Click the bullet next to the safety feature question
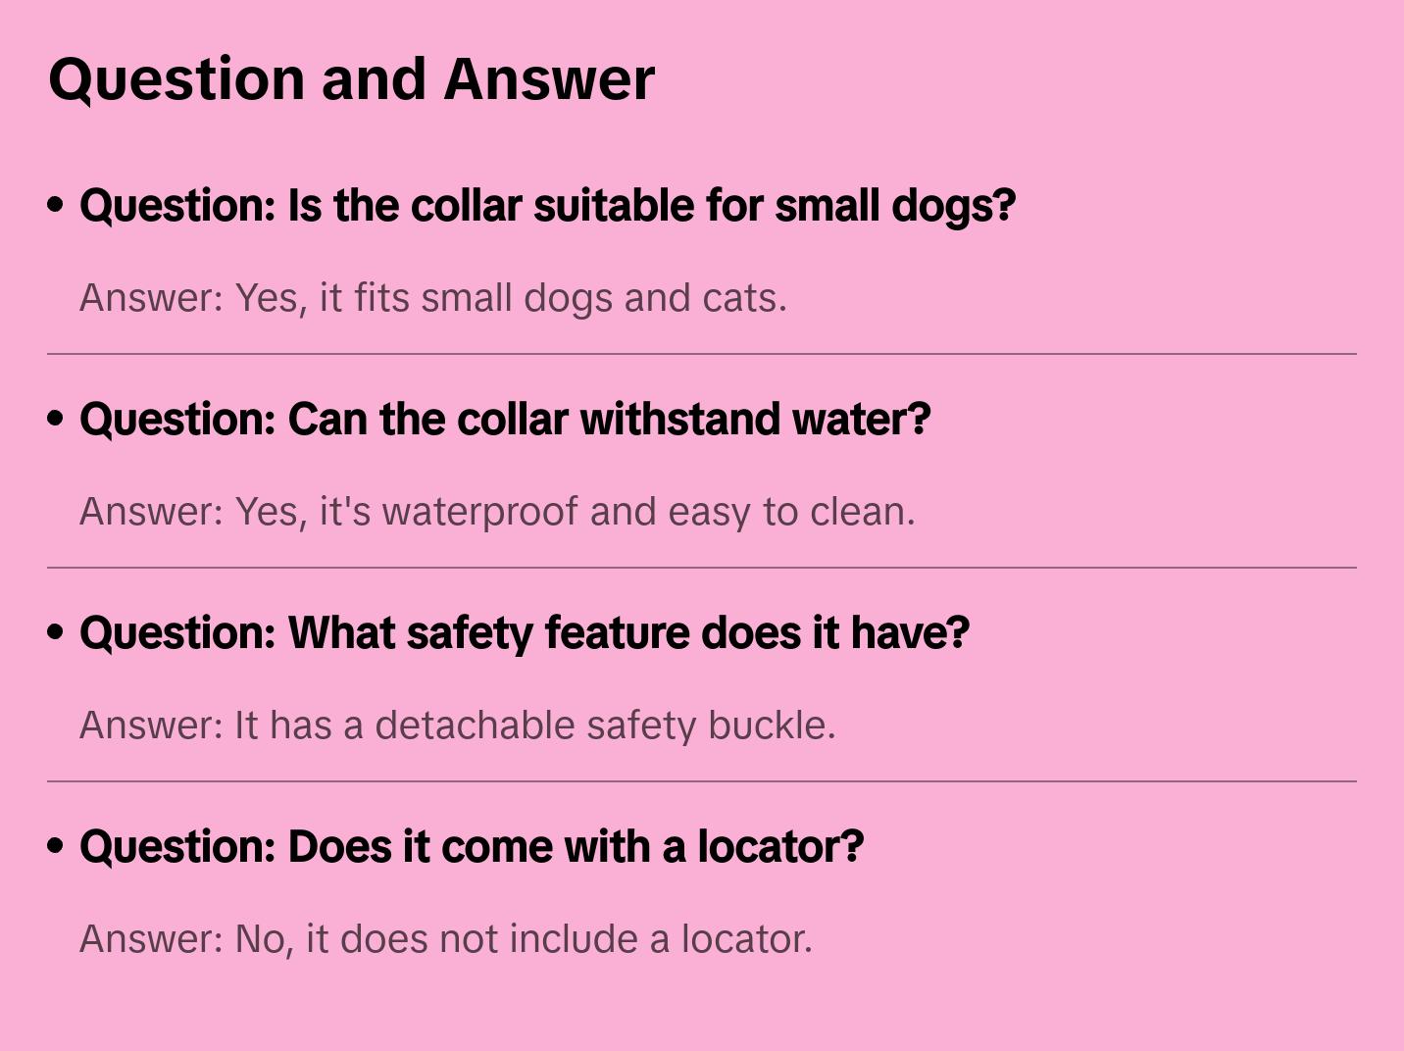The width and height of the screenshot is (1404, 1051). pos(56,633)
